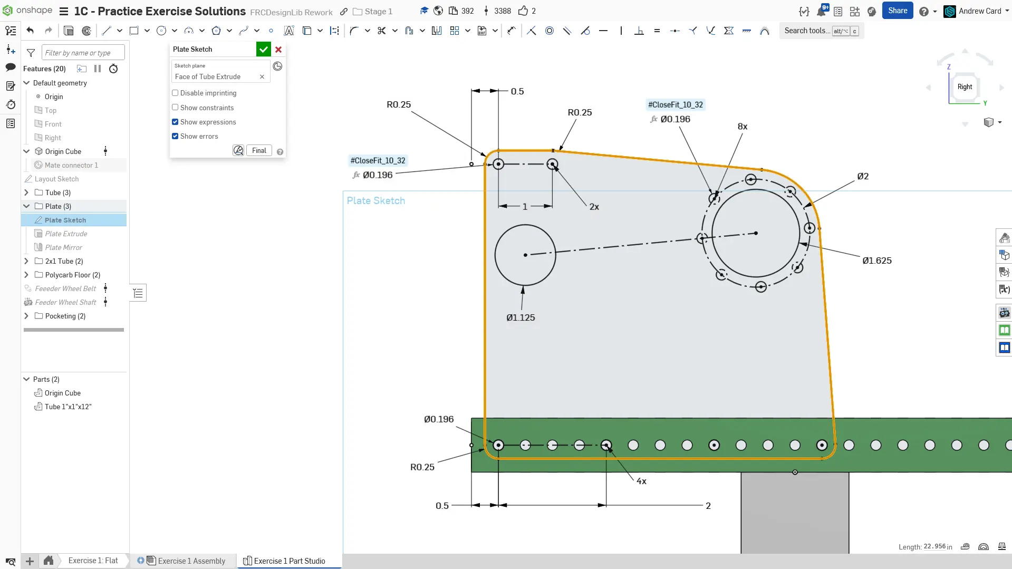Viewport: 1012px width, 569px height.
Task: Enable the Disable imprinting checkbox
Action: [175, 93]
